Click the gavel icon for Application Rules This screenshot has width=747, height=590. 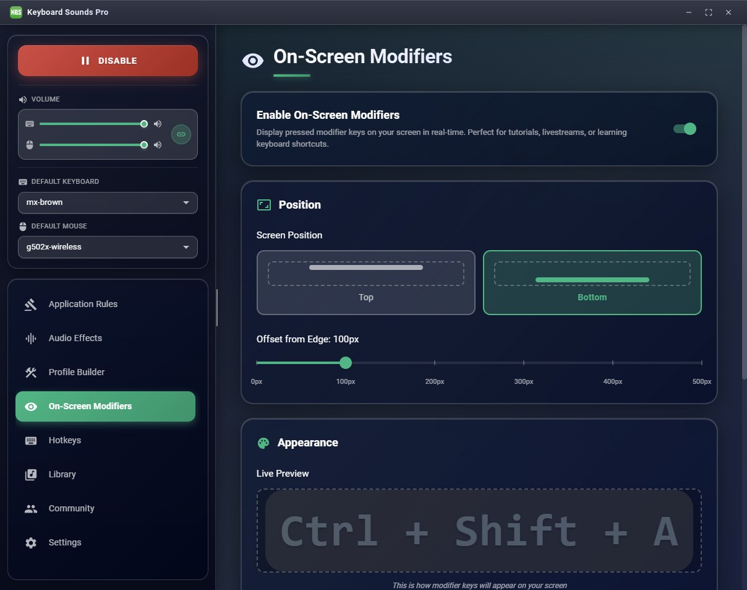(31, 304)
